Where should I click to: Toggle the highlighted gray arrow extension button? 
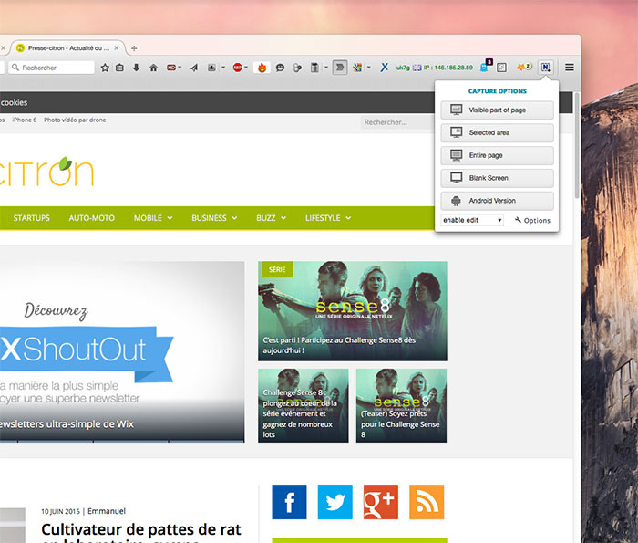(340, 68)
